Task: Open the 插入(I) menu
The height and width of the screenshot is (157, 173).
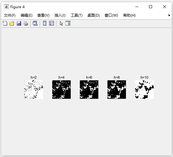Action: 60,15
